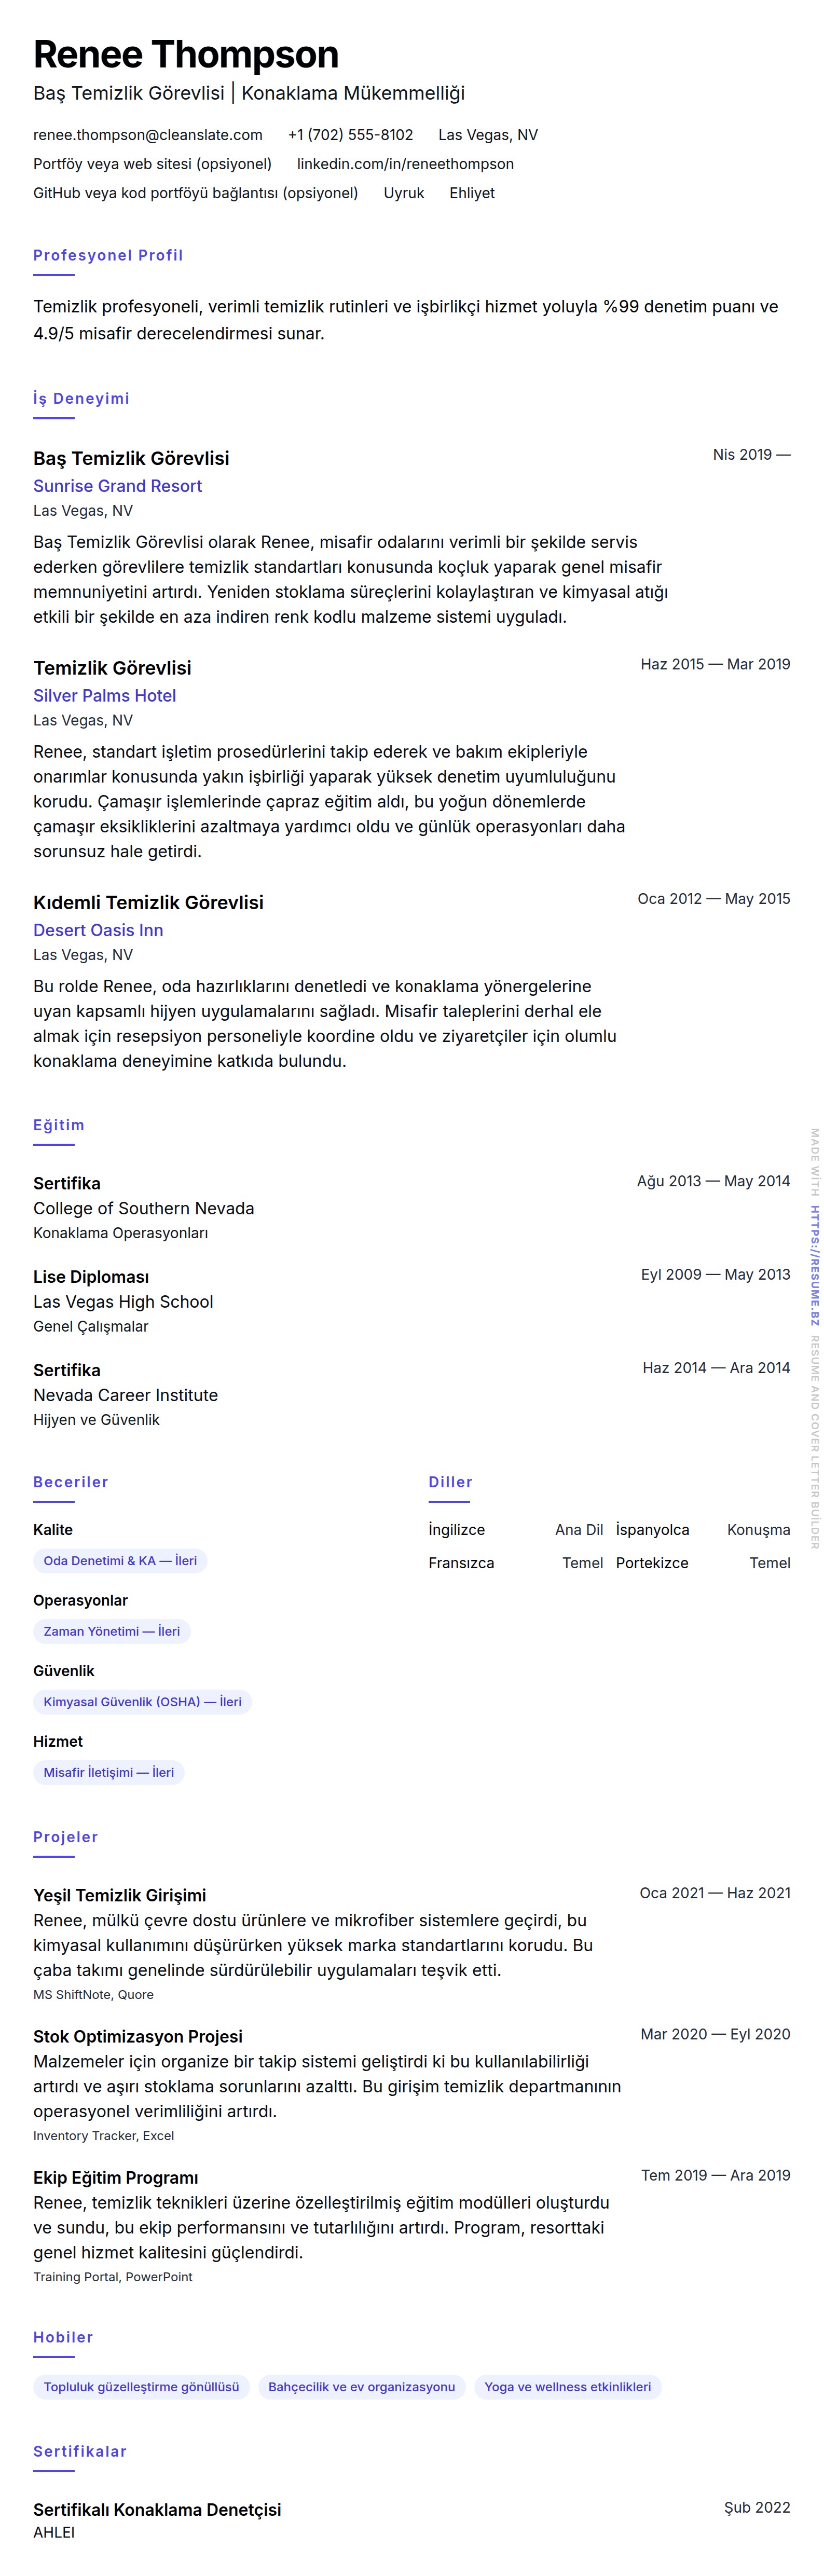The image size is (824, 2576).
Task: Open the Sunrise Grand Resort employer link
Action: point(117,486)
